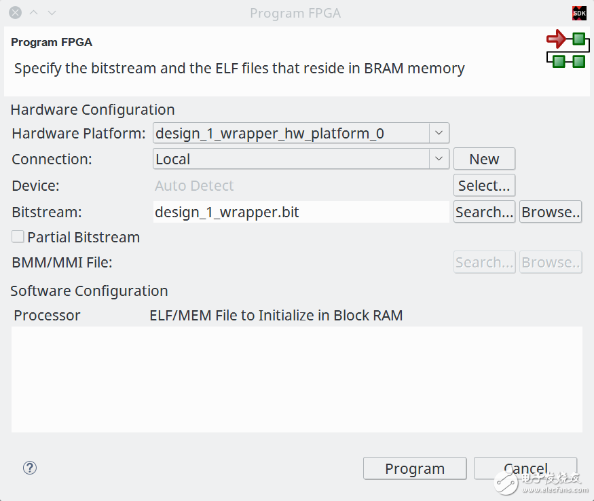Screen dimensions: 594x501
Task: Open the Hardware Platform dropdown
Action: click(439, 133)
